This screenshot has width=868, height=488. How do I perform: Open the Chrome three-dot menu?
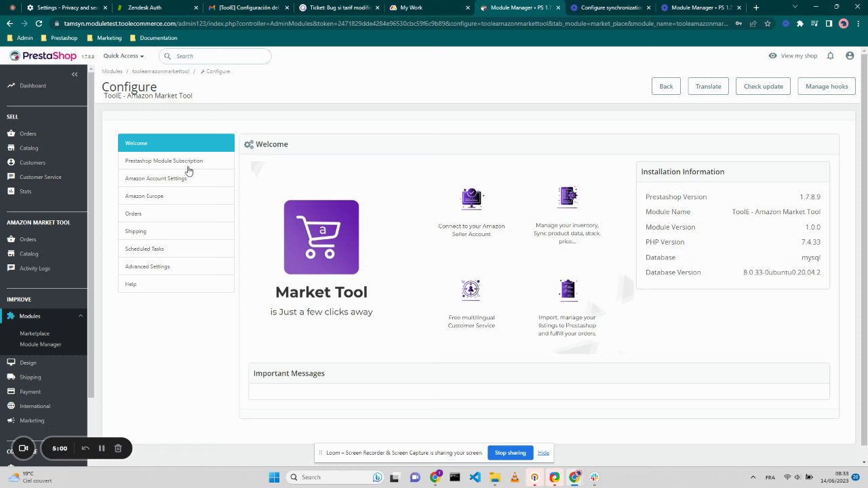pyautogui.click(x=857, y=23)
